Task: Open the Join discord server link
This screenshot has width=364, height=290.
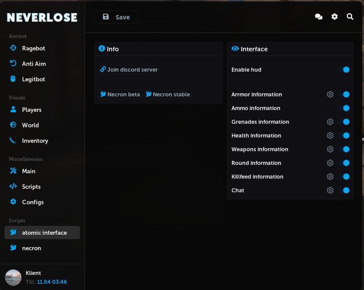Action: click(129, 69)
